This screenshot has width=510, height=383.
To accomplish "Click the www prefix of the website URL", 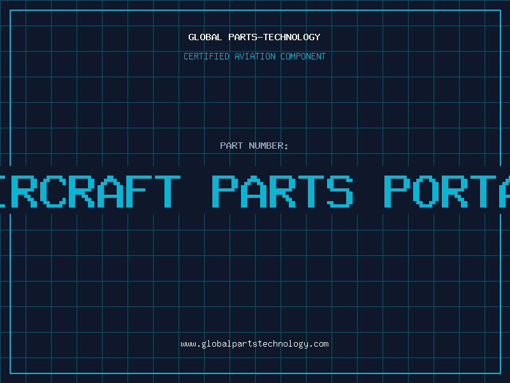I will point(188,344).
